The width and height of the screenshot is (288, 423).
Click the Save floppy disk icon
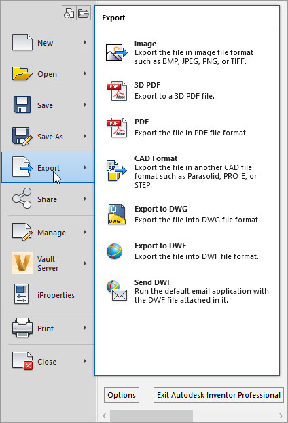point(22,105)
